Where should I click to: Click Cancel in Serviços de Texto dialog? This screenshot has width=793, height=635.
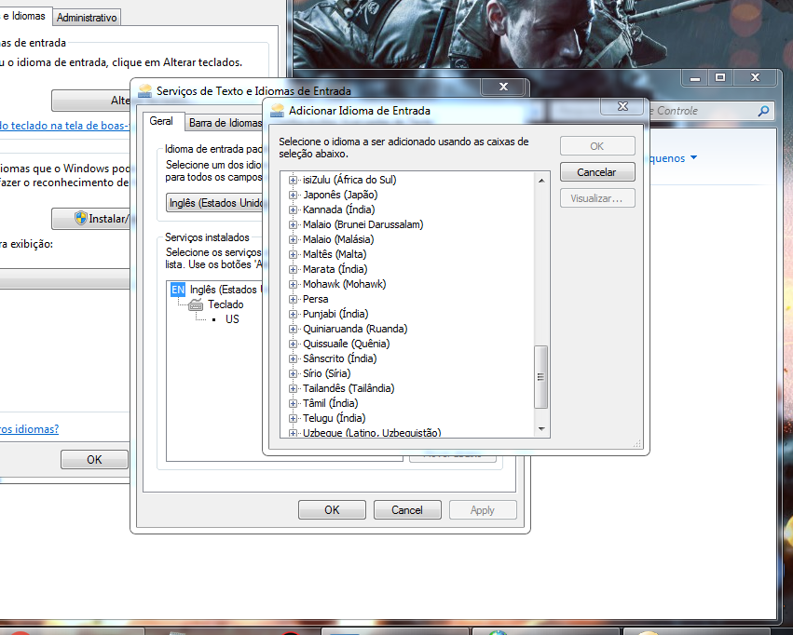click(407, 509)
